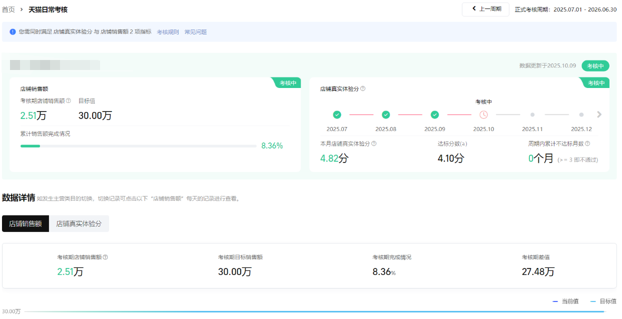
Task: Click help icon beside 本月店铺真实体验分
Action: (374, 143)
